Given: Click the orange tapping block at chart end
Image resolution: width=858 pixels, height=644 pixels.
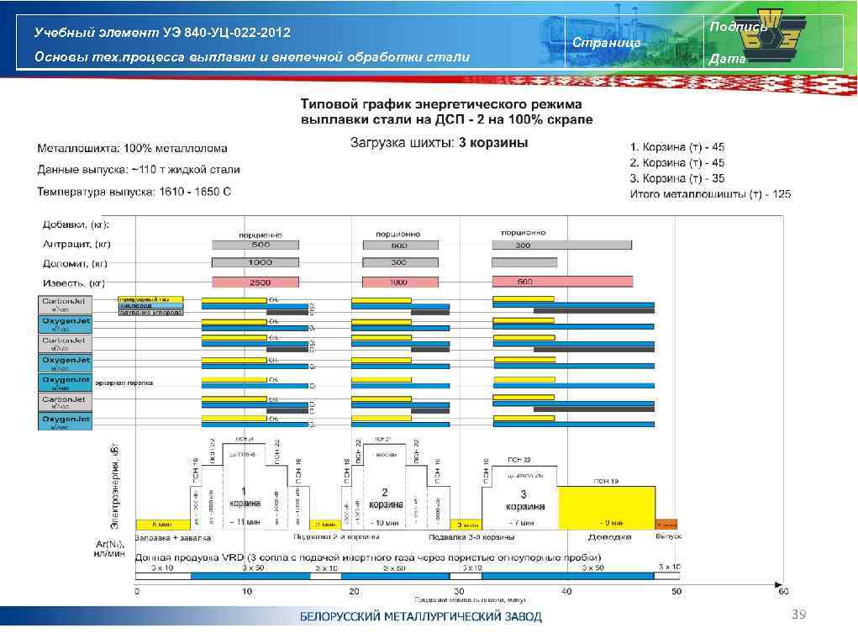Looking at the screenshot, I should (x=666, y=524).
